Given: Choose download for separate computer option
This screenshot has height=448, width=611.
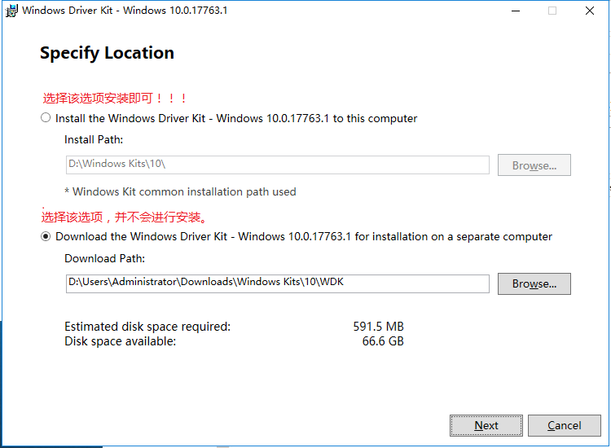Looking at the screenshot, I should (x=46, y=237).
